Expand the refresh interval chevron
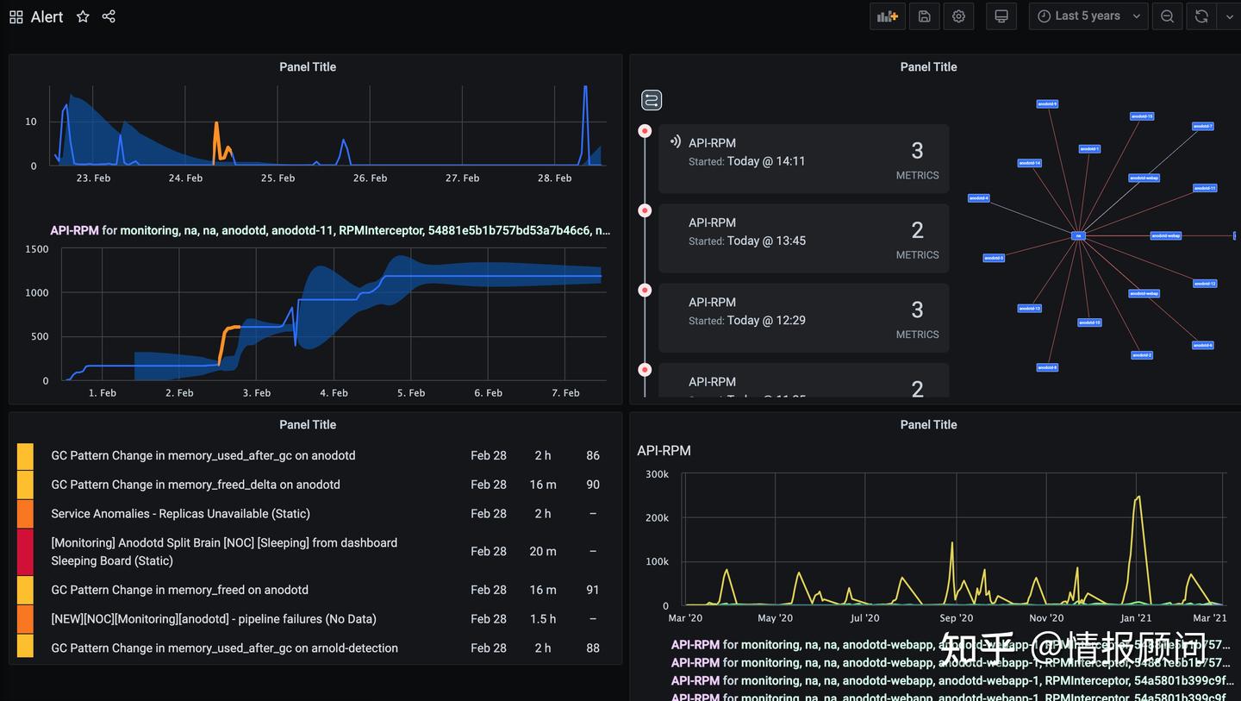 pyautogui.click(x=1230, y=16)
